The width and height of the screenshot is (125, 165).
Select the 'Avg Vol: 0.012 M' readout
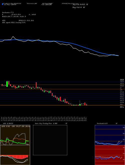point(80,4)
